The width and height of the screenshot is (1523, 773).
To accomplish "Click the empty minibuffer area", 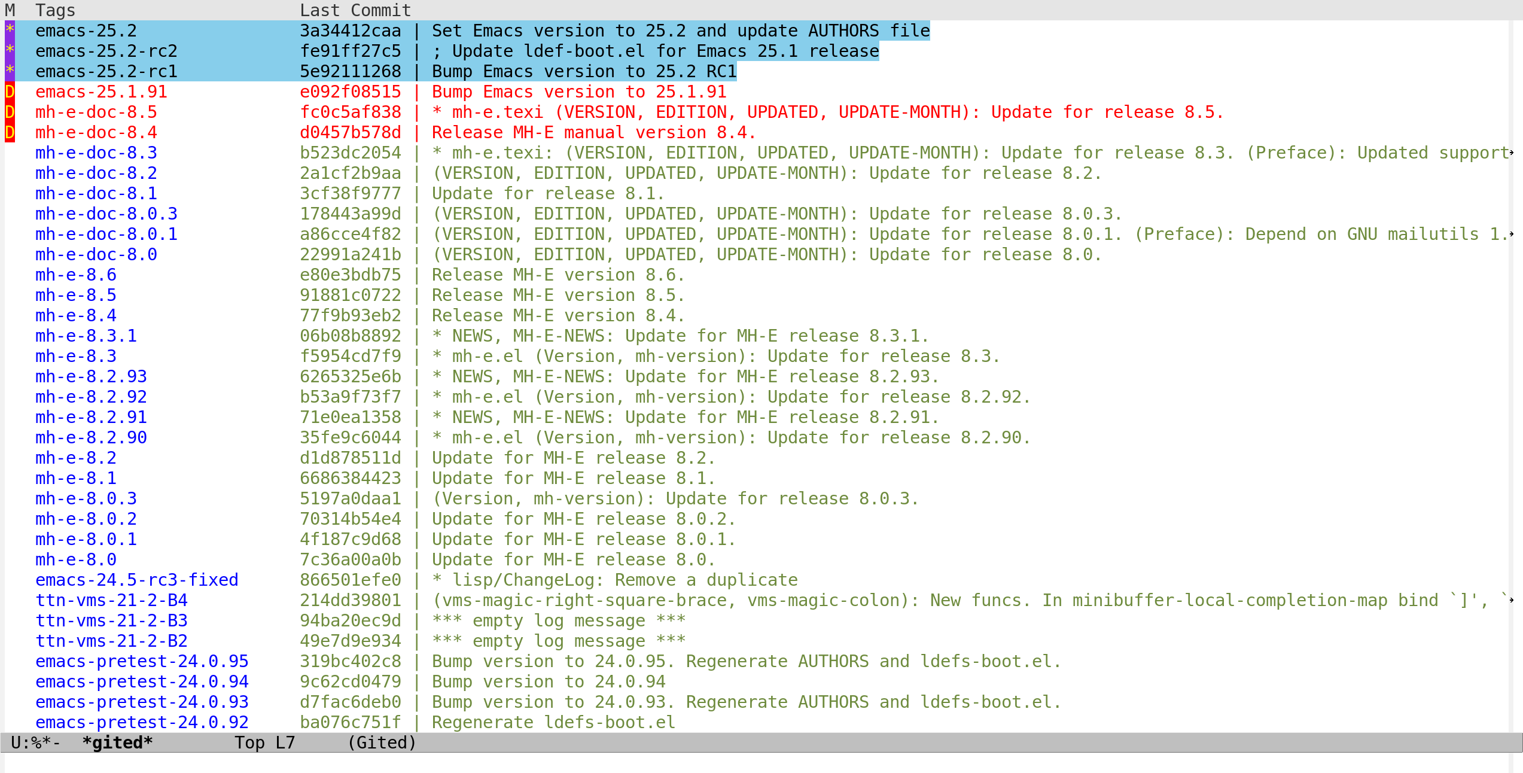I will 760,763.
